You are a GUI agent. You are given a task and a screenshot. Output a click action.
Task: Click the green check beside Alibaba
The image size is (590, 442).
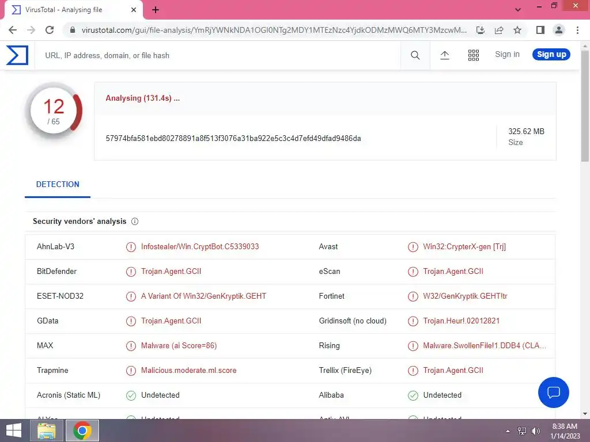point(413,395)
